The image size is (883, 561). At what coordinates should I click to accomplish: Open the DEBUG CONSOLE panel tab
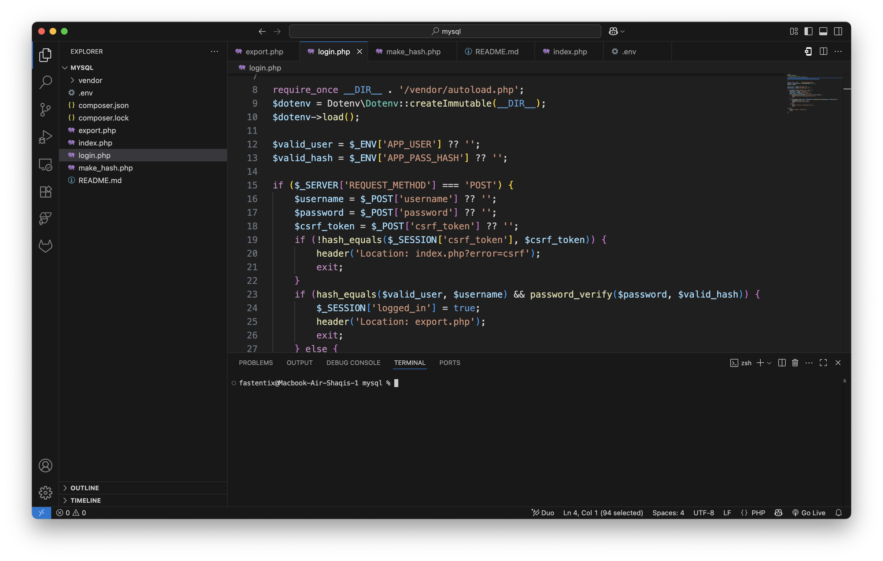click(x=353, y=362)
